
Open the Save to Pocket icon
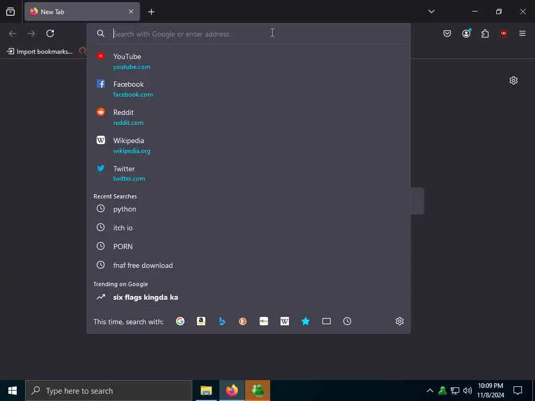point(447,33)
